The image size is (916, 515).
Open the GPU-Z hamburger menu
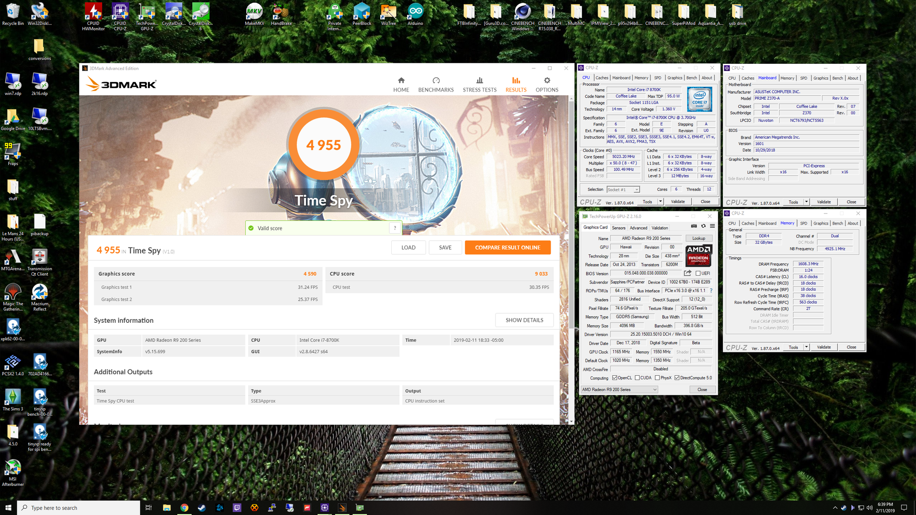pyautogui.click(x=712, y=226)
